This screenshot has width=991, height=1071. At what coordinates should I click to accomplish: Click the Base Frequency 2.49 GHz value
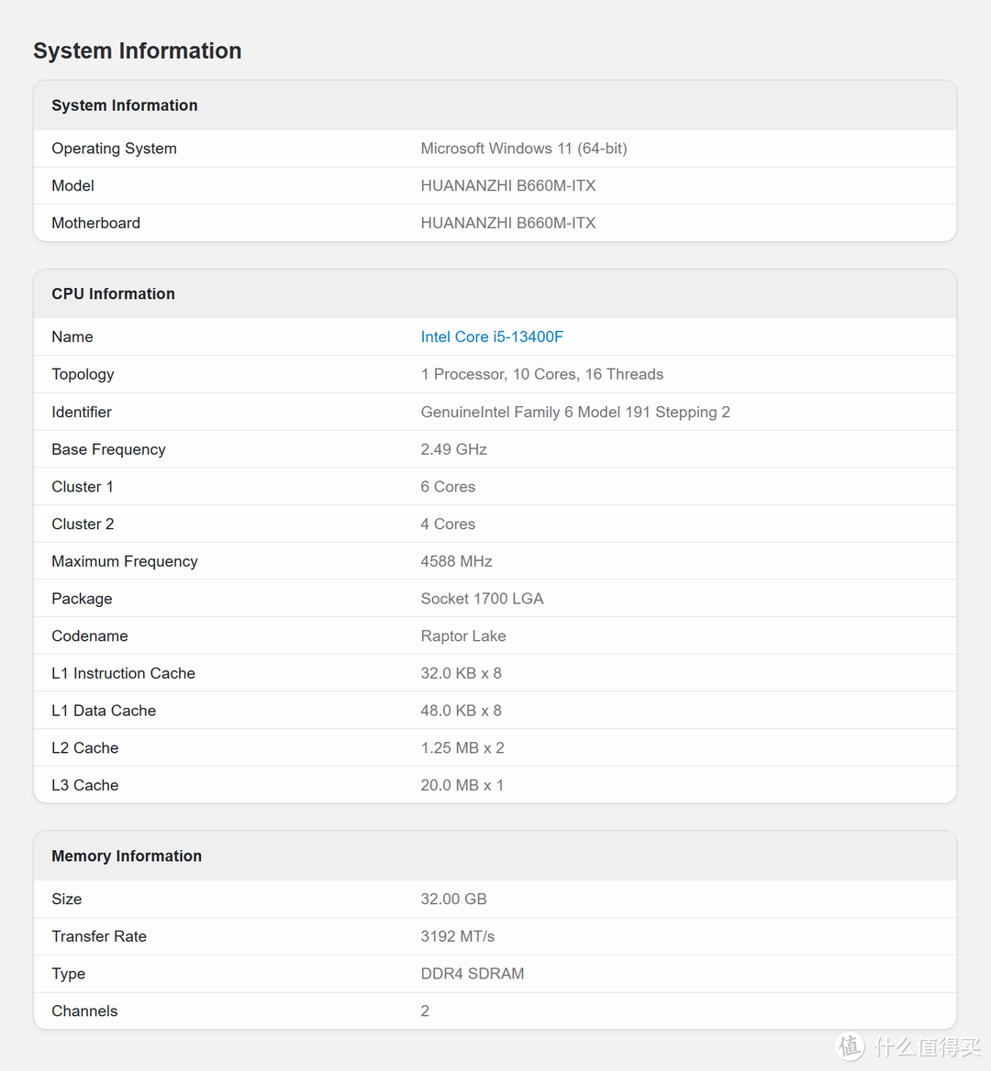pyautogui.click(x=454, y=449)
